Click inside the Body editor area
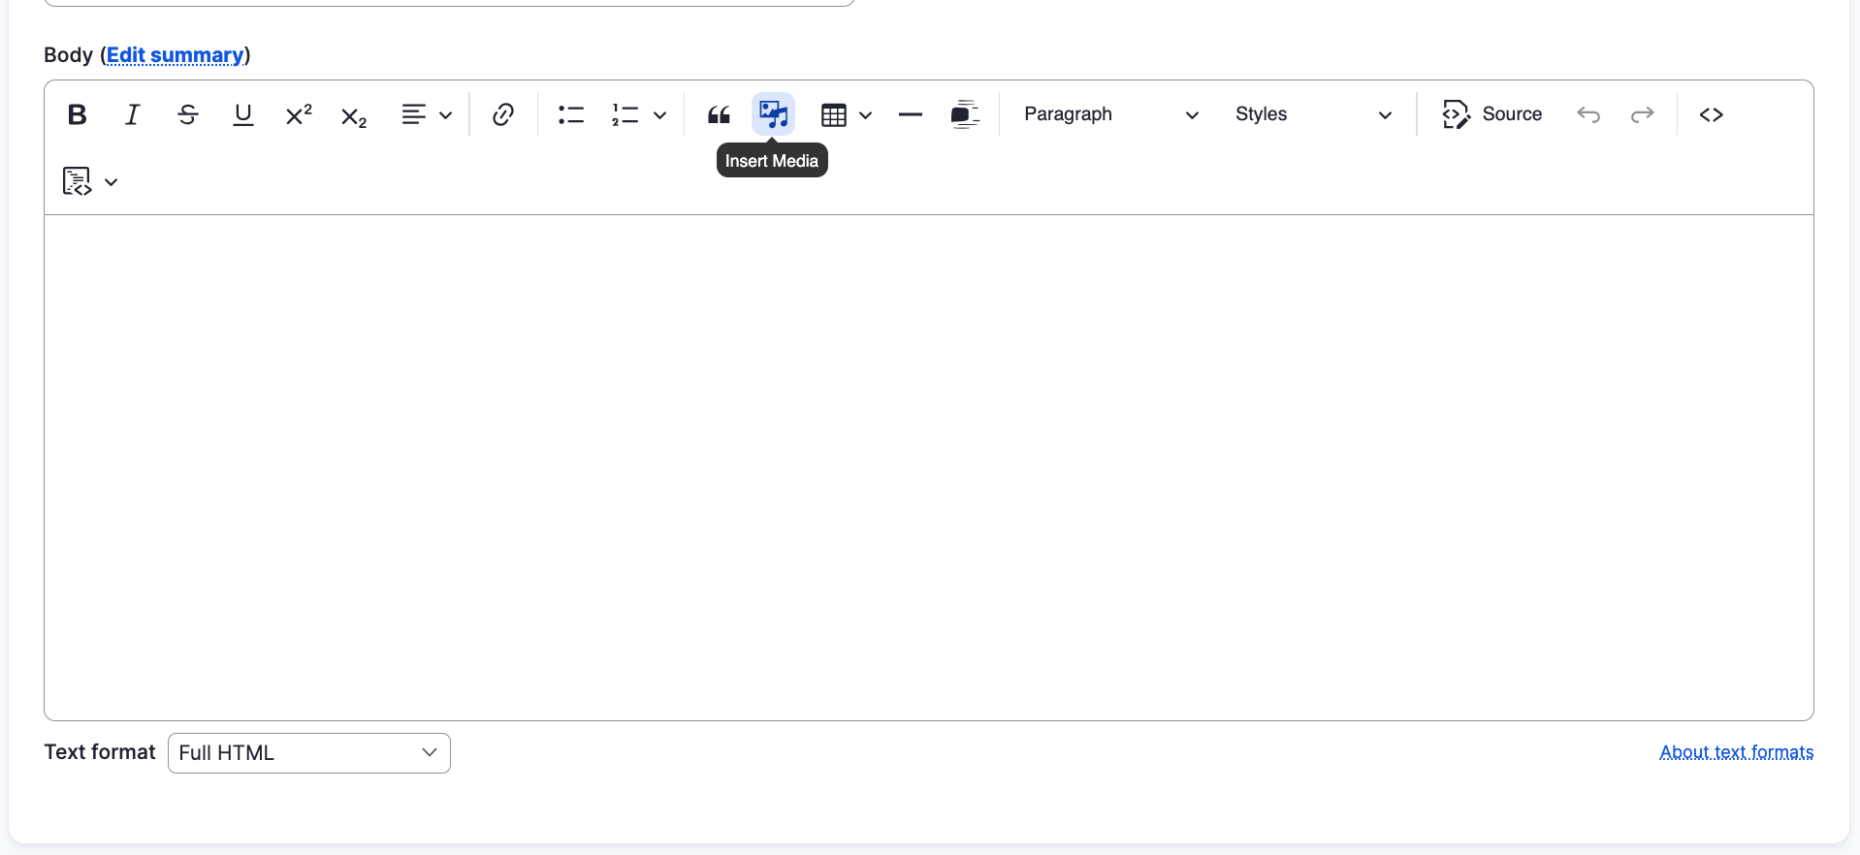The height and width of the screenshot is (855, 1860). point(929,467)
